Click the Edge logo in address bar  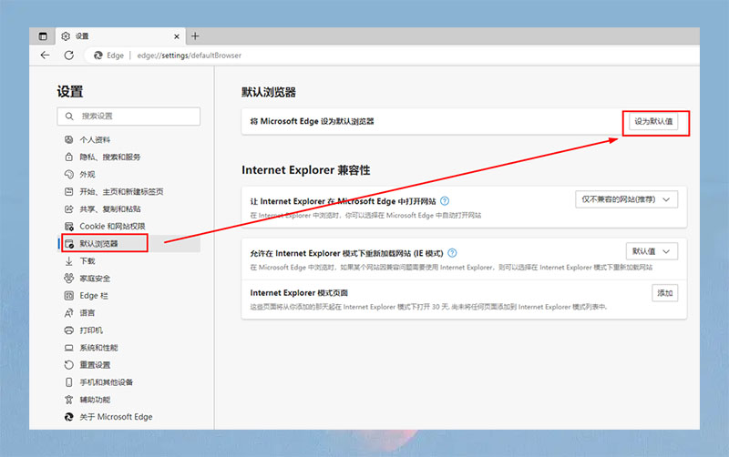coord(98,56)
